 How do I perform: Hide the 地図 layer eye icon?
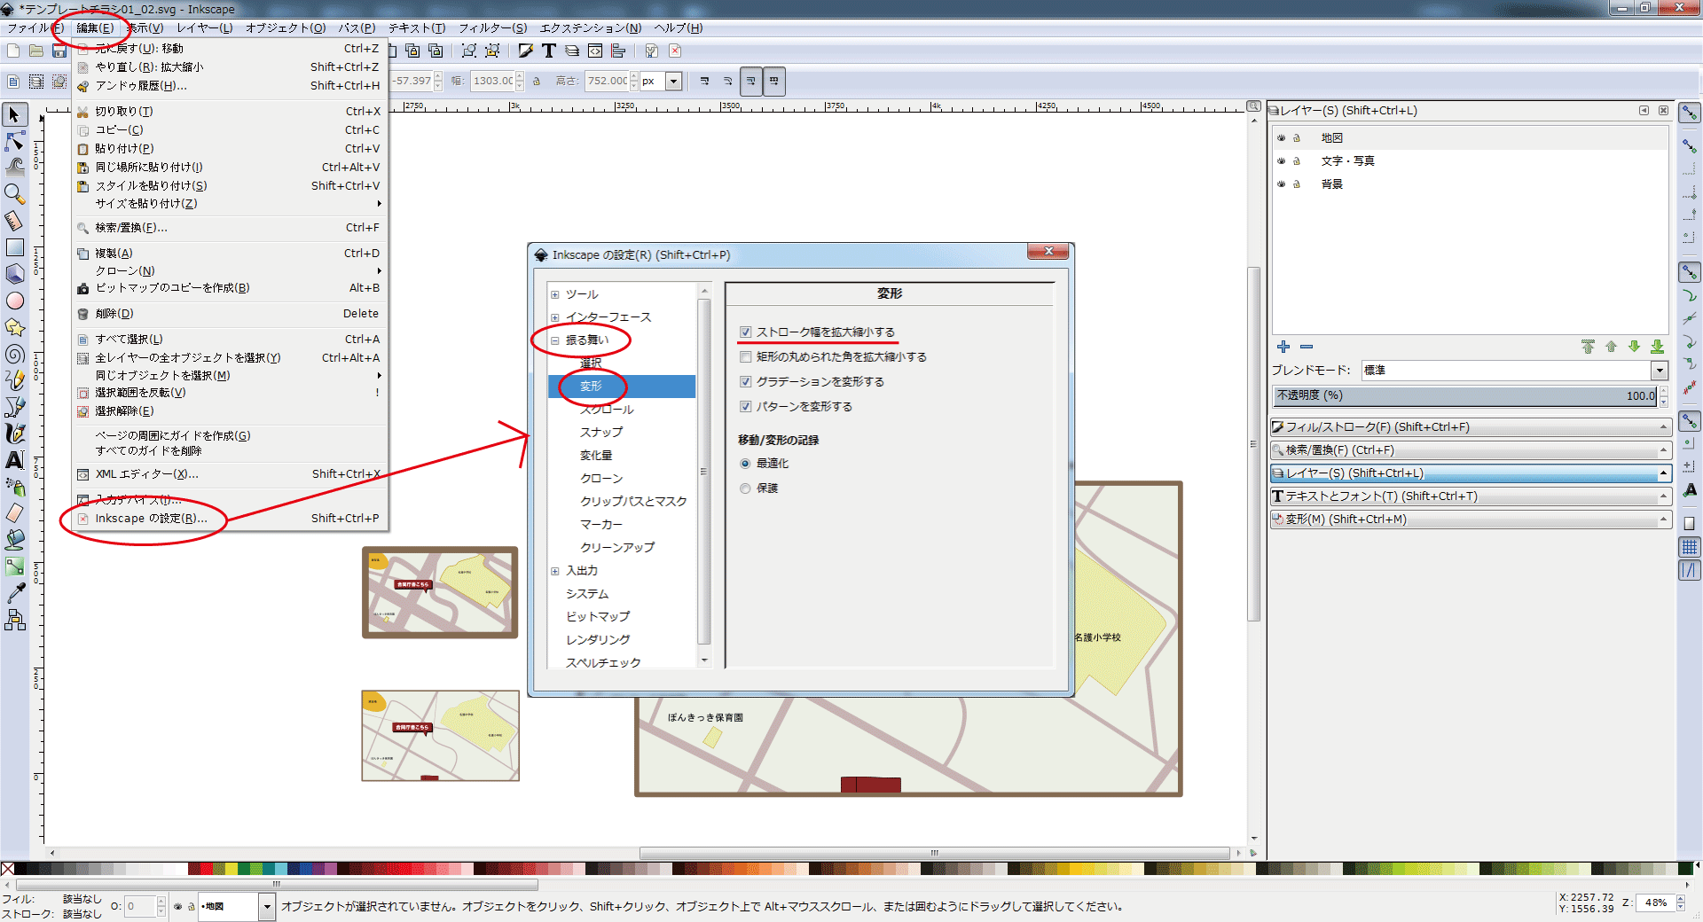pyautogui.click(x=1281, y=138)
